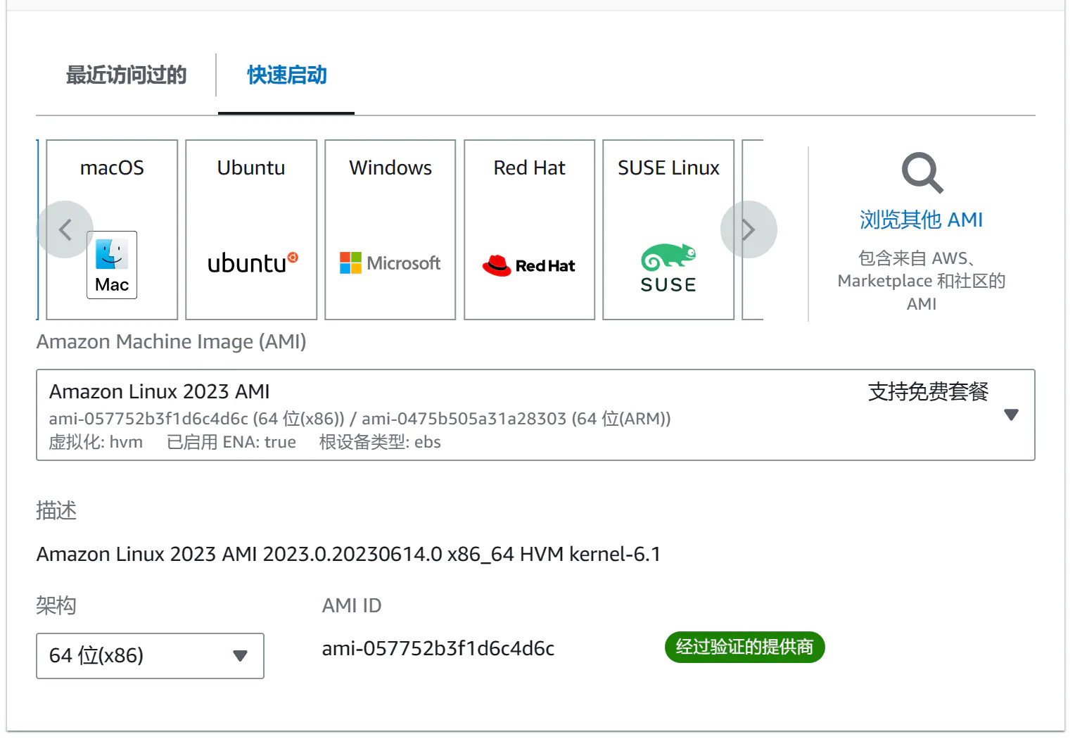This screenshot has height=739, width=1075.
Task: Choose the Ubuntu AMI card
Action: point(251,229)
